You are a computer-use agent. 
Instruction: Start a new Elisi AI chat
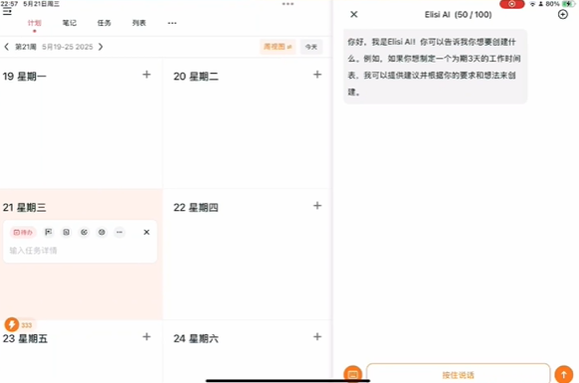563,14
